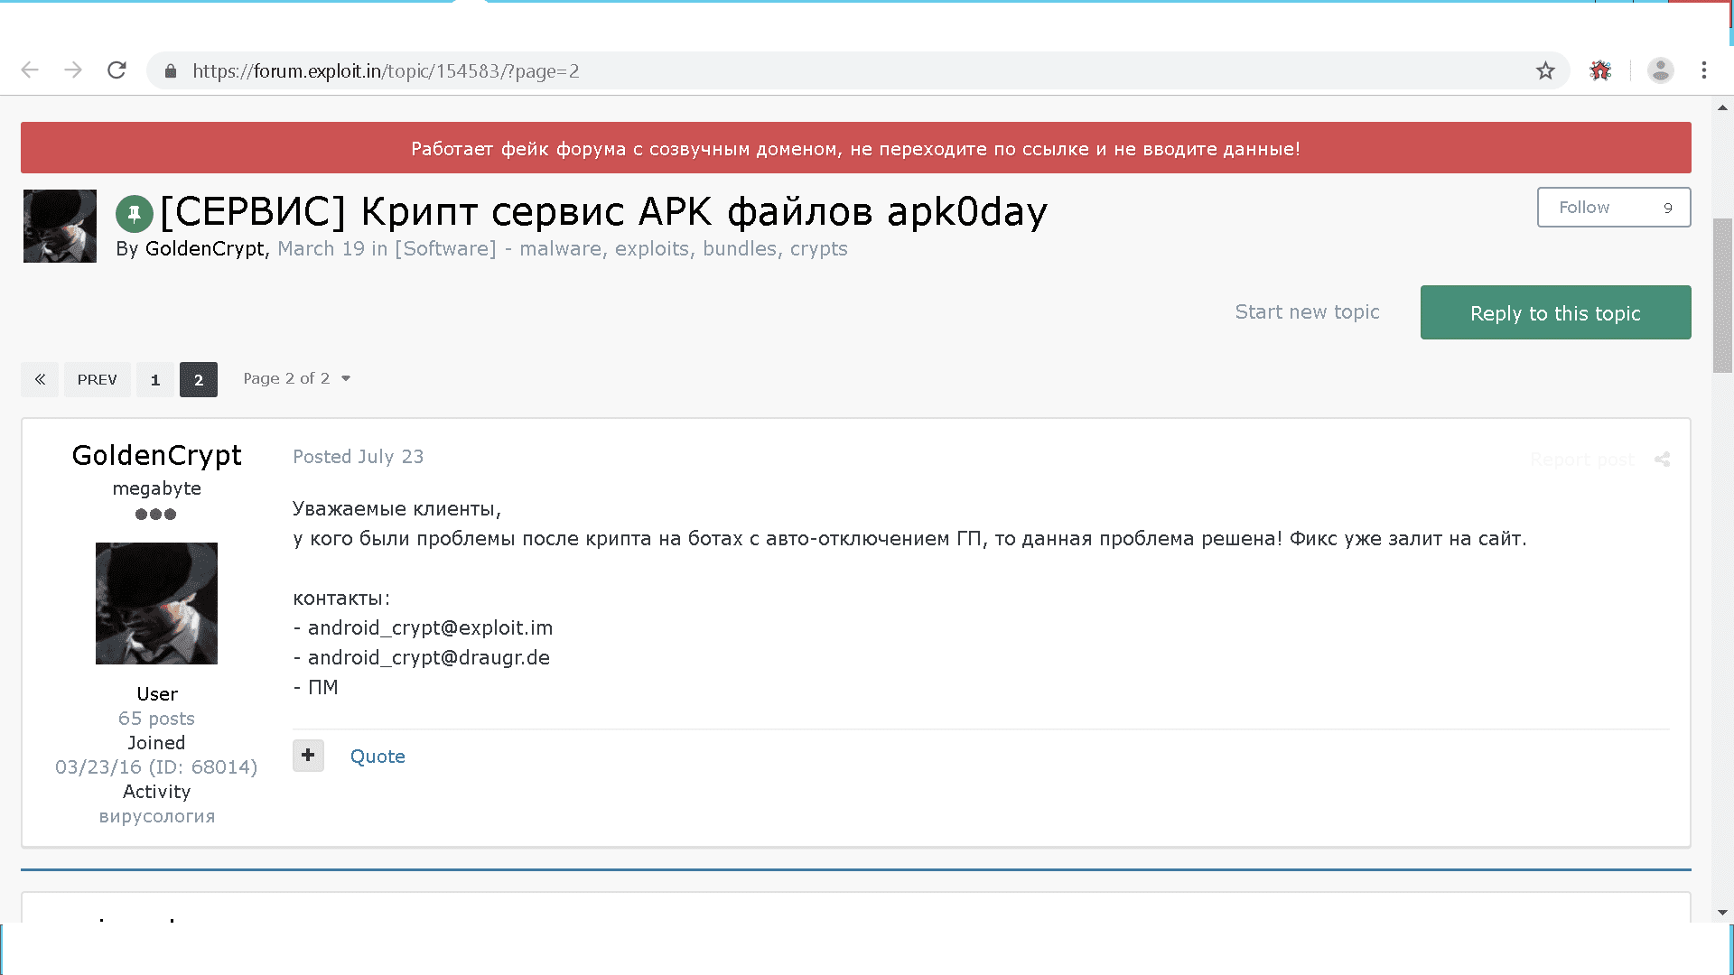This screenshot has height=975, width=1734.
Task: Expand the Page 2 of 2 dropdown
Action: point(296,379)
